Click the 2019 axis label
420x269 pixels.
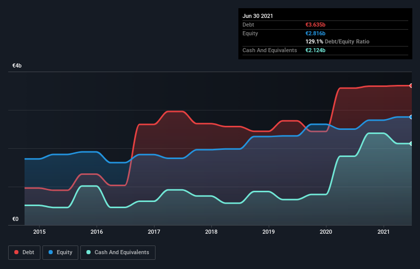(269, 232)
